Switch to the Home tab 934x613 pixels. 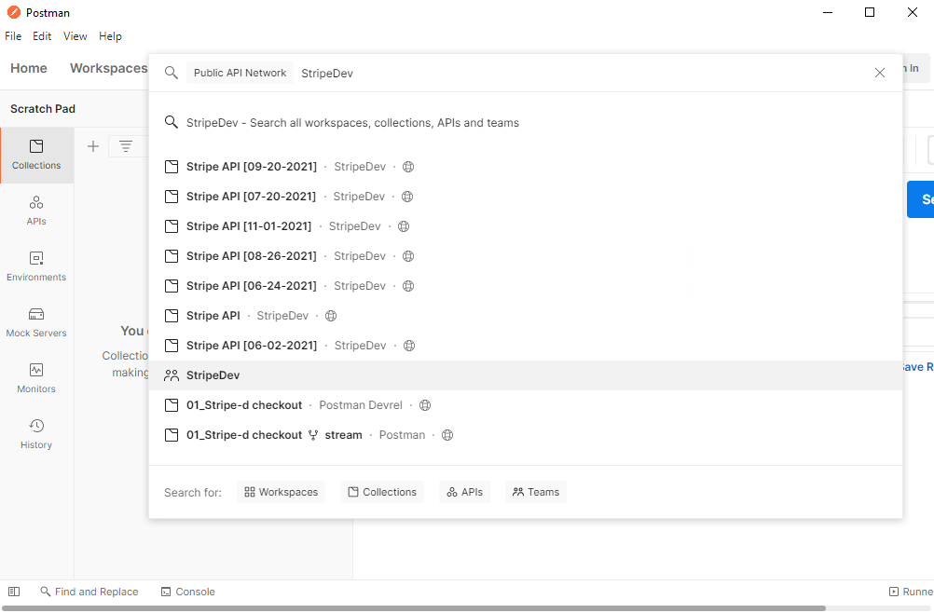28,68
